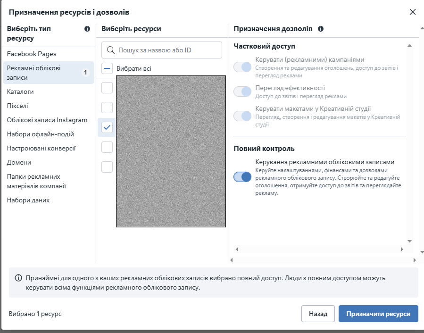Click the 'Вибрано 1 ресурс' status text
Image resolution: width=424 pixels, height=333 pixels.
pyautogui.click(x=35, y=314)
